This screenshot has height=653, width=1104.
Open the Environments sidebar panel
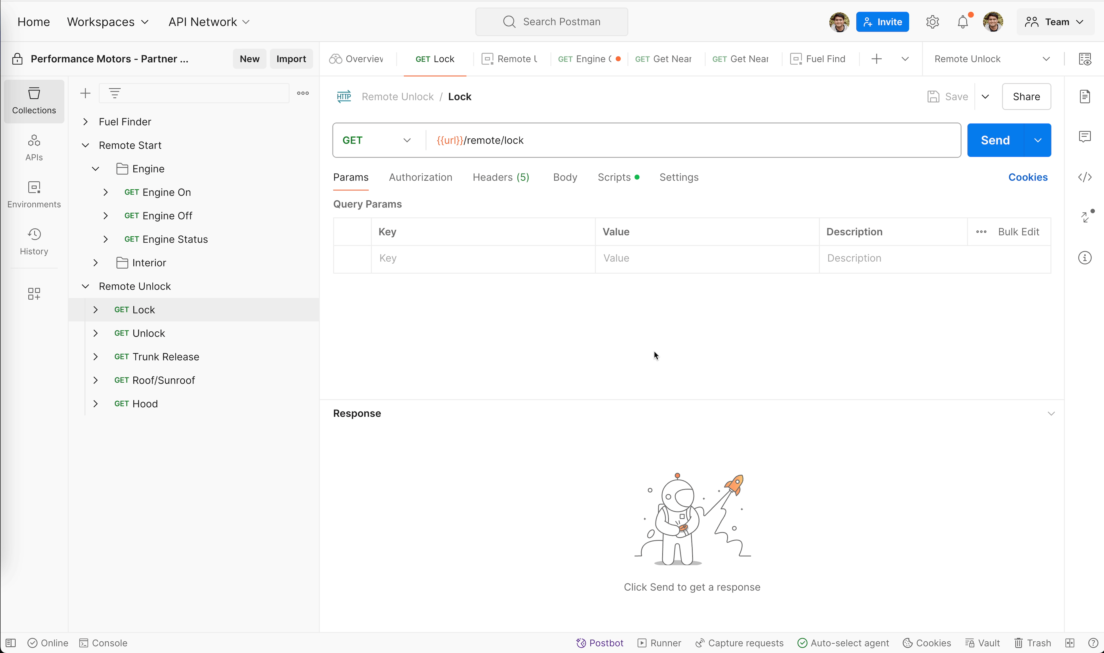(x=34, y=195)
